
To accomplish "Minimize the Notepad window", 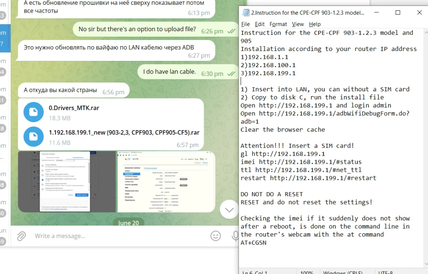I will [376, 13].
